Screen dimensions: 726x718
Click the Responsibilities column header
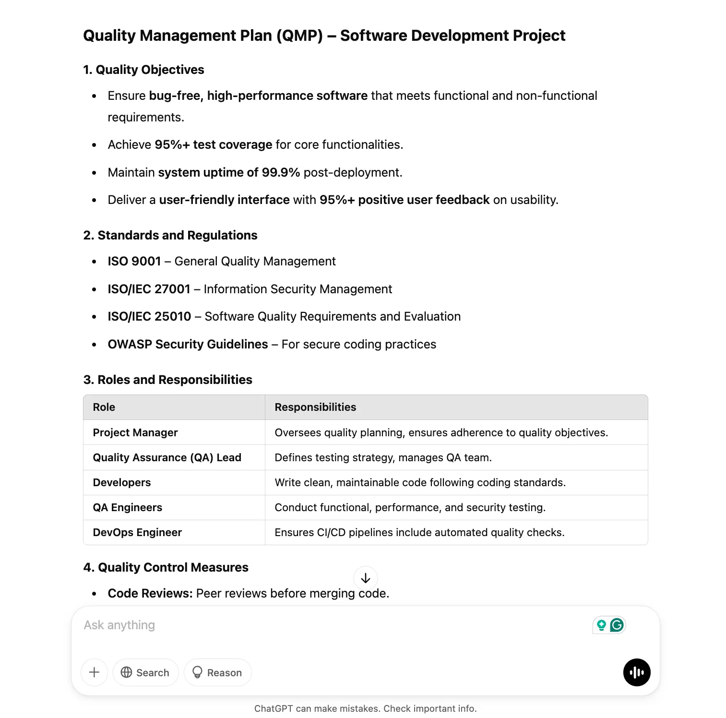(x=456, y=407)
